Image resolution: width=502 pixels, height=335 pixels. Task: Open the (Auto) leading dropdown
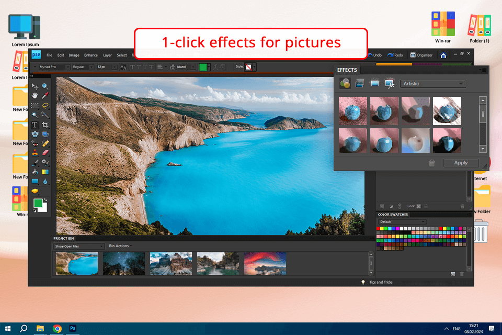coord(186,67)
